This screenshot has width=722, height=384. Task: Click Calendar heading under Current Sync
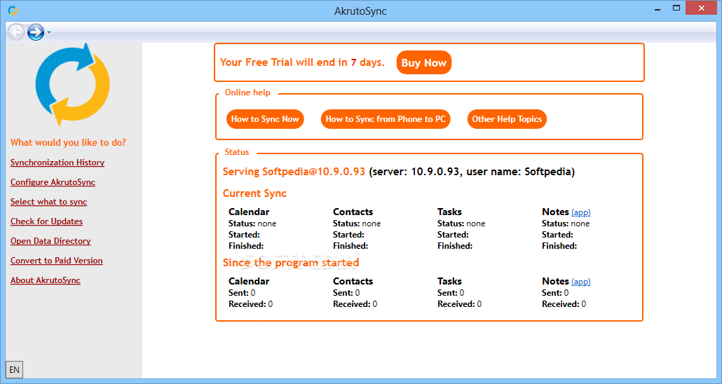[x=249, y=212]
